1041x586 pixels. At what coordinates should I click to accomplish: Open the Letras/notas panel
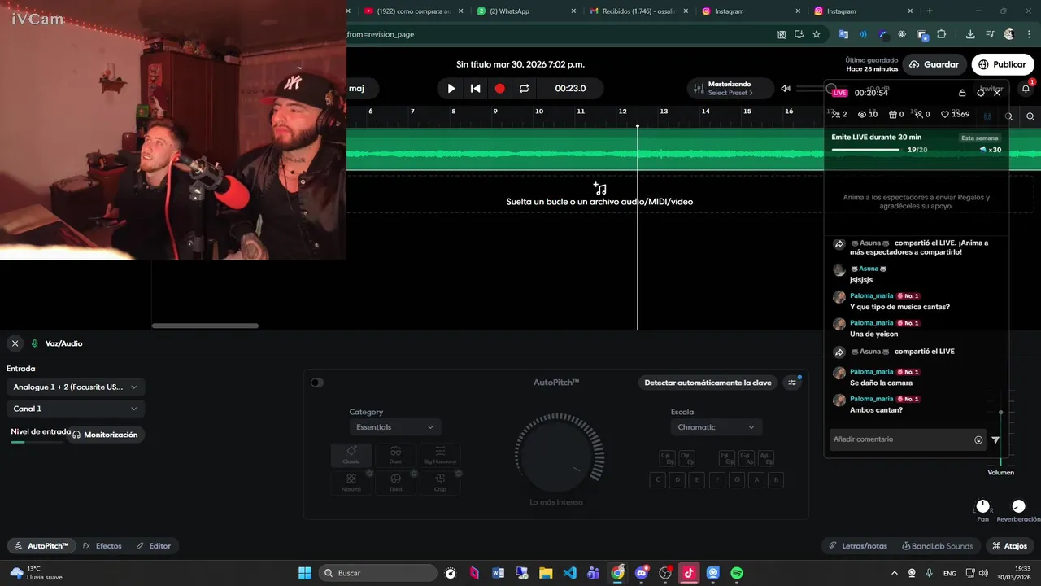pos(858,546)
